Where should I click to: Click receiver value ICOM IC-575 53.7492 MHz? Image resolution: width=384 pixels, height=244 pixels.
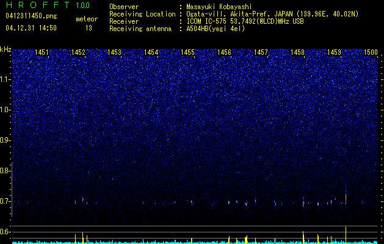click(245, 21)
